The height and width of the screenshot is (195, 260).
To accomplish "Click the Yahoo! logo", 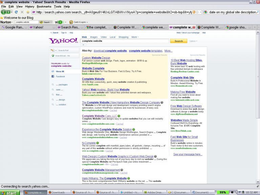I will point(63,41).
